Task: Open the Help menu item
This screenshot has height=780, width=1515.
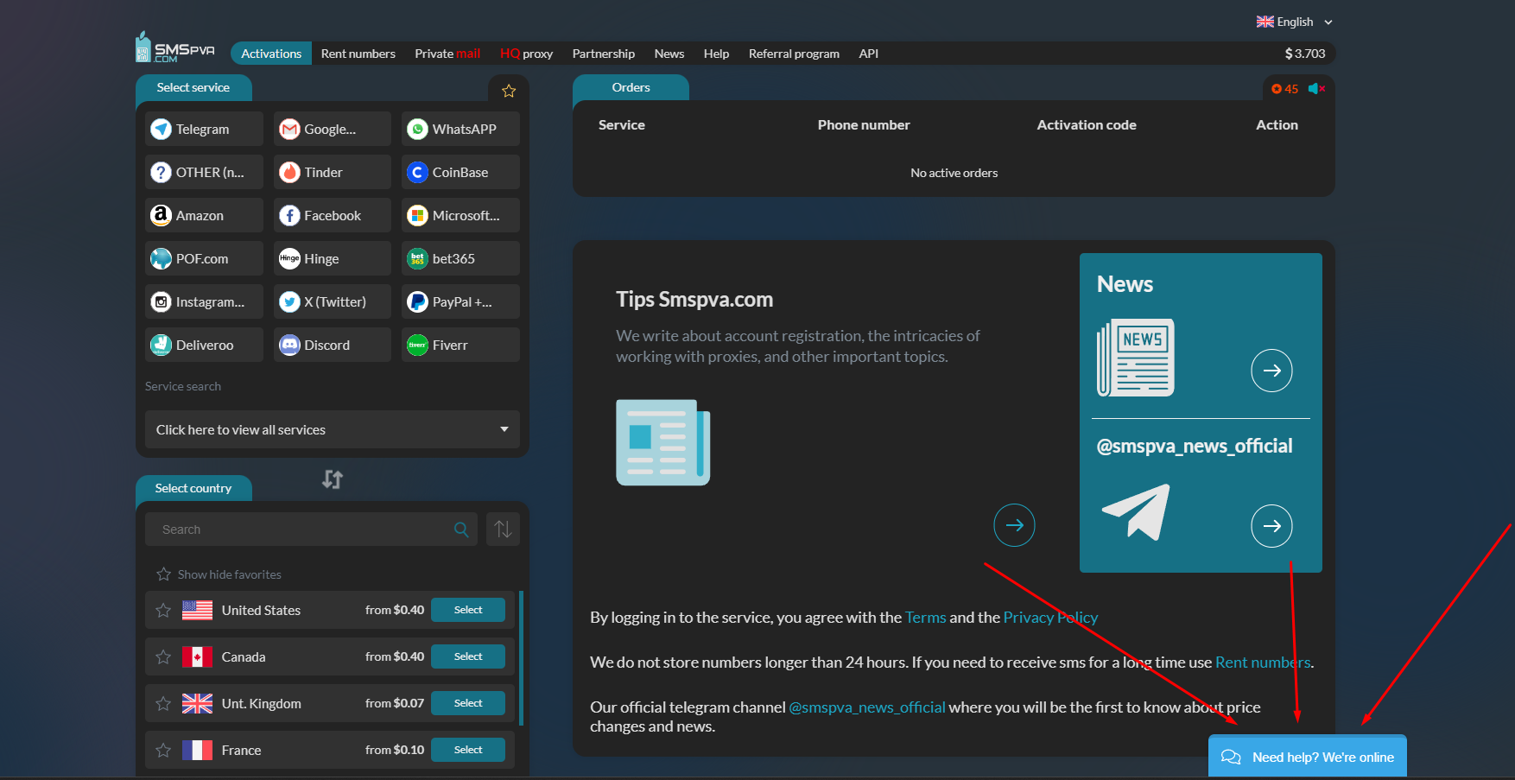Action: (716, 54)
